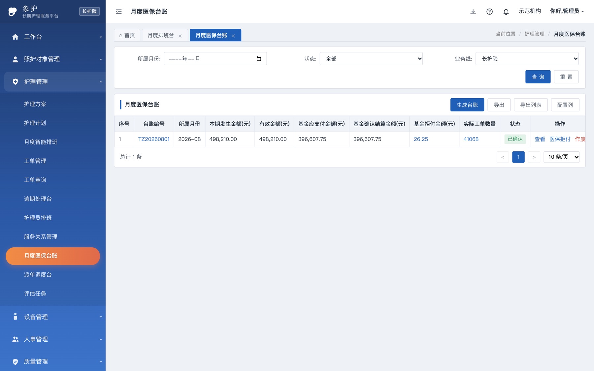Click the 导出列表 button
The height and width of the screenshot is (371, 594).
[x=531, y=105]
